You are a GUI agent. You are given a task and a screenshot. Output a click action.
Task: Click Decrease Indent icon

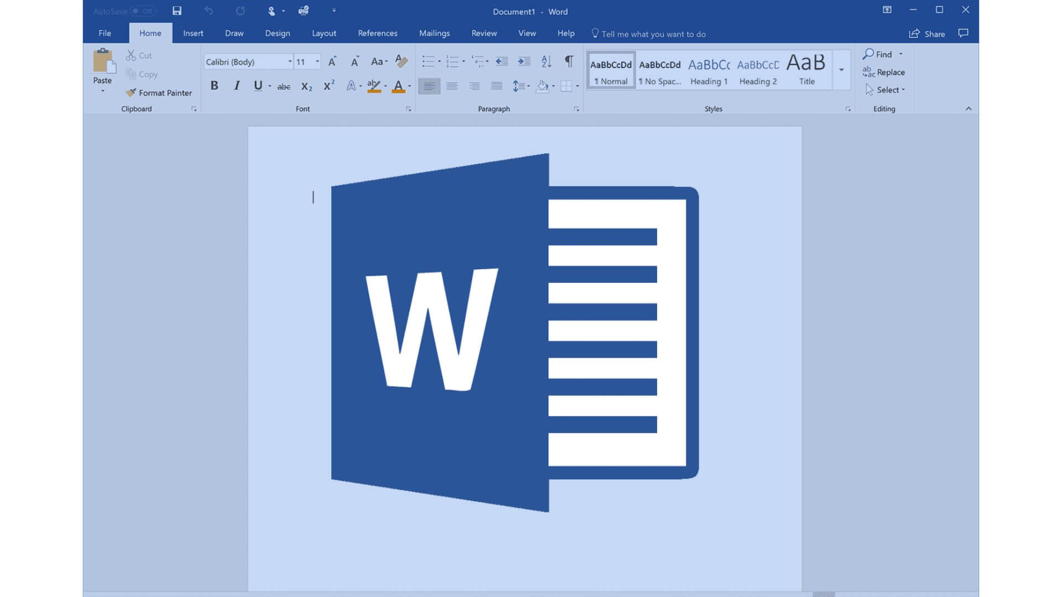(x=502, y=61)
